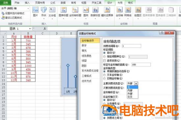Click the 三维旋转 3-D rotation icon
This screenshot has height=120, width=181.
coord(171,12)
